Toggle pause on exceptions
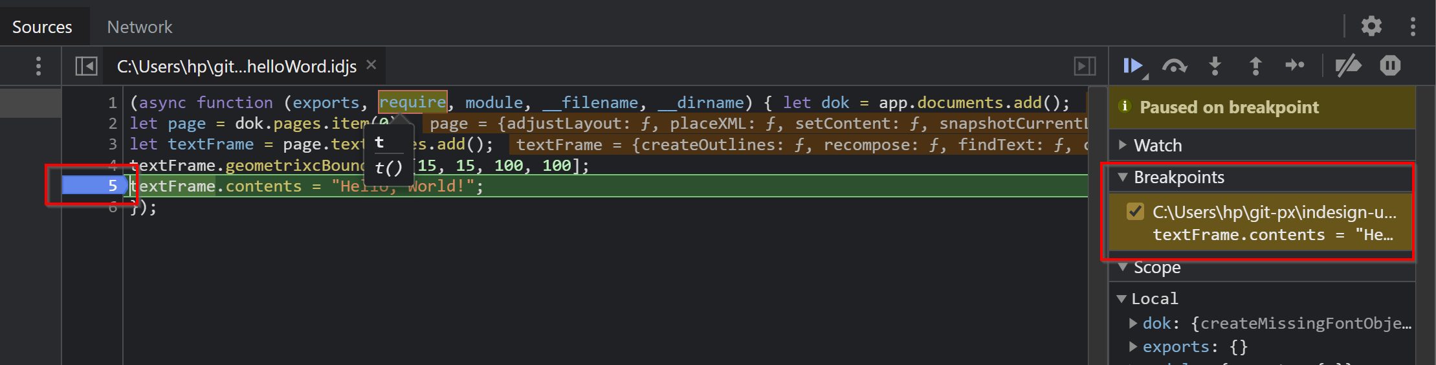The height and width of the screenshot is (365, 1436). pyautogui.click(x=1390, y=65)
